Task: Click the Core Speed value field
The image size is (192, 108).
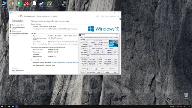Action: point(92,60)
